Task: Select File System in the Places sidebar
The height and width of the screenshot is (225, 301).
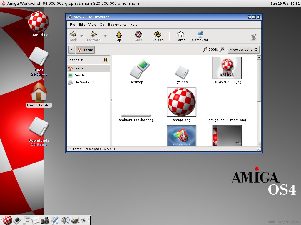Action: (x=88, y=82)
